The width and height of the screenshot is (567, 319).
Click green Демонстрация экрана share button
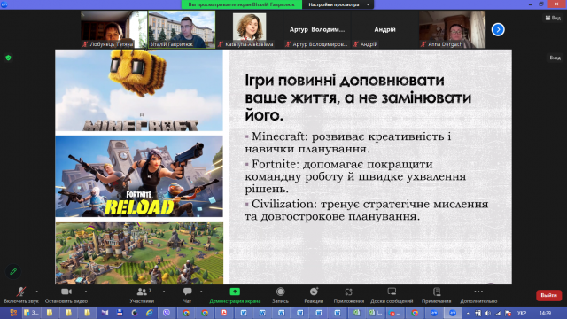(235, 295)
